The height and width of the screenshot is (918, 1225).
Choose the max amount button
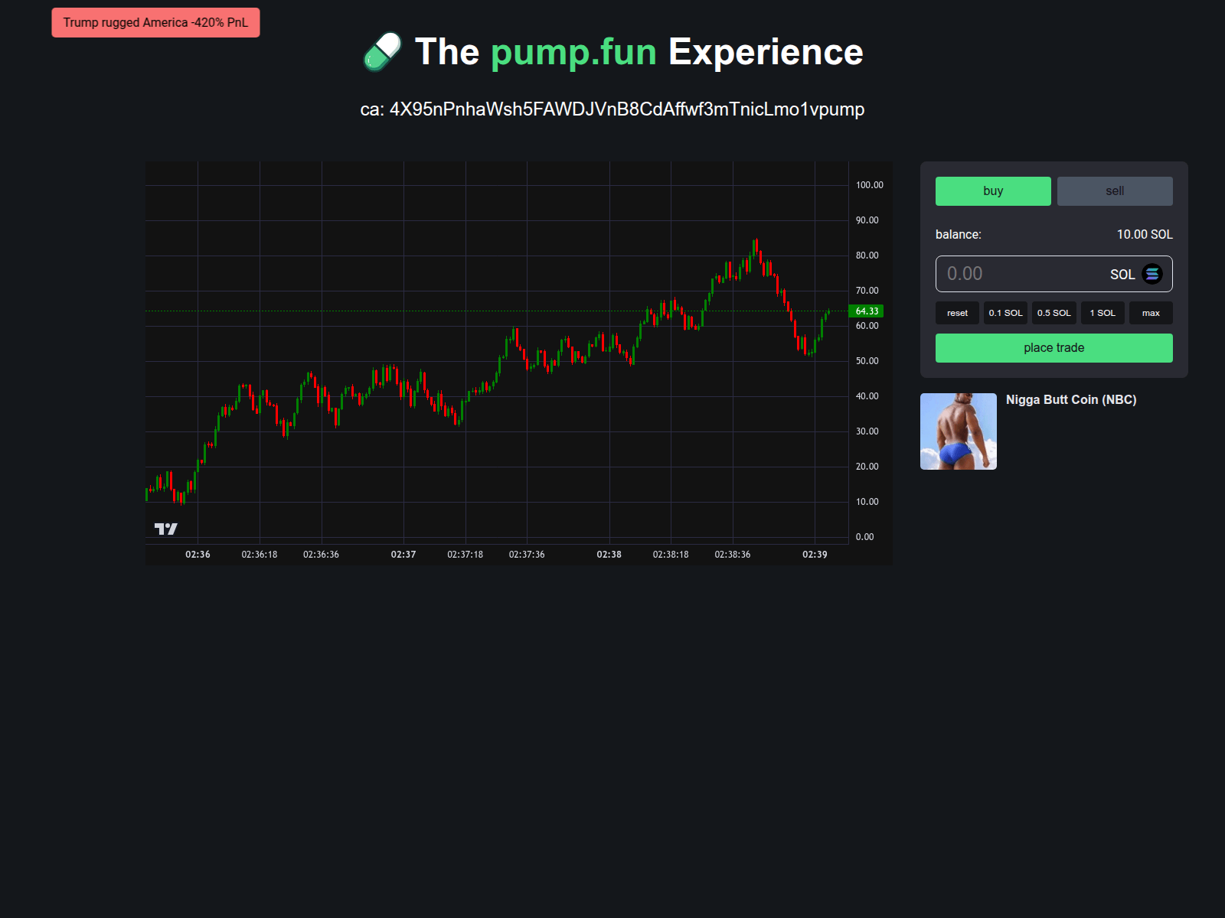pyautogui.click(x=1151, y=313)
